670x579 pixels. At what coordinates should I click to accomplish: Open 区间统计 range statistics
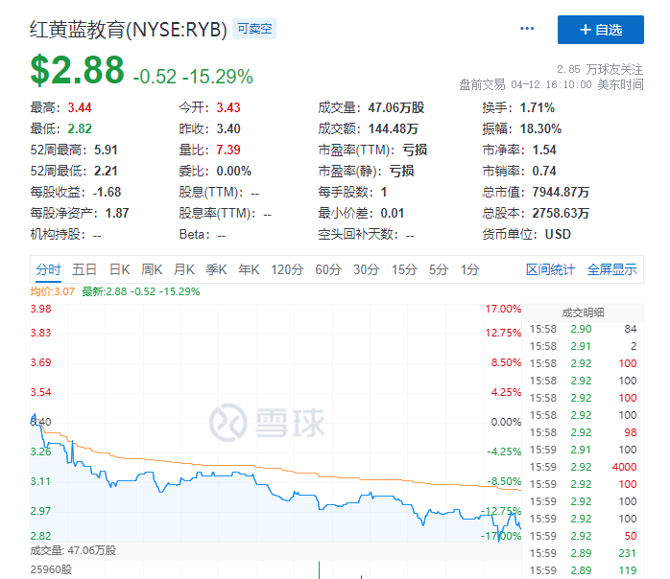550,269
